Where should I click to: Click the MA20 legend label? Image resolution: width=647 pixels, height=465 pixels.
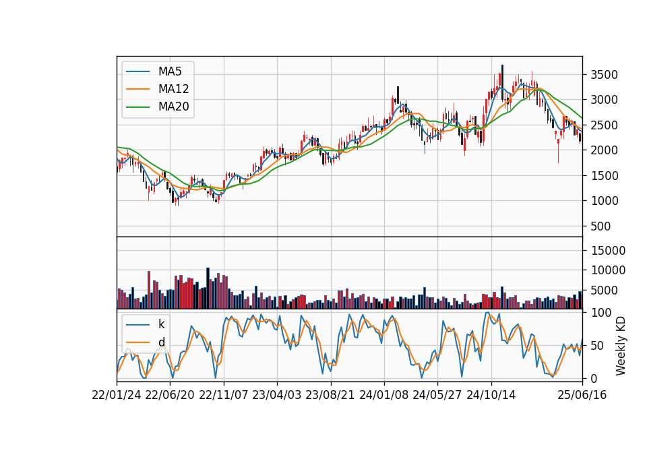point(174,107)
